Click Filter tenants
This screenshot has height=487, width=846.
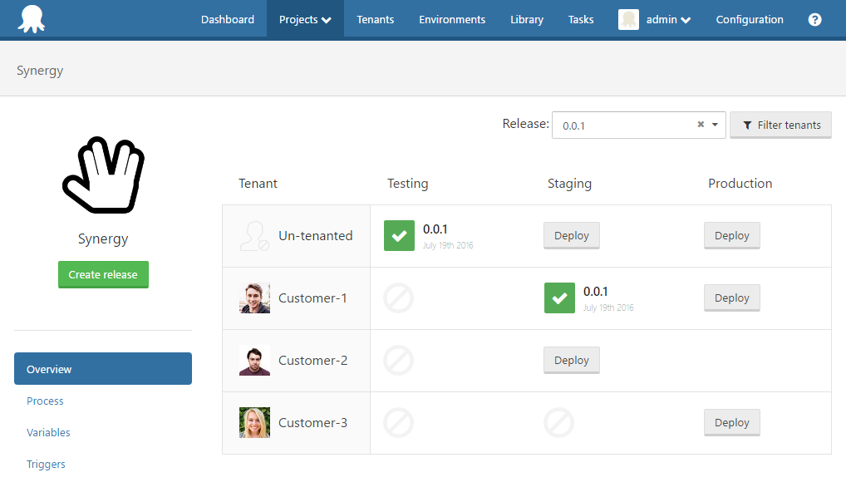tap(780, 125)
